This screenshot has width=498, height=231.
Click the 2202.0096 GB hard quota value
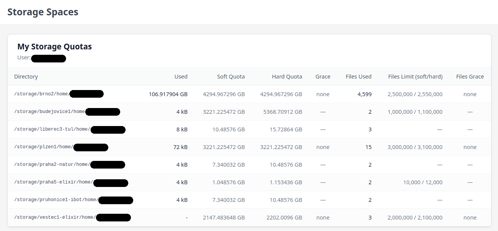(x=284, y=218)
